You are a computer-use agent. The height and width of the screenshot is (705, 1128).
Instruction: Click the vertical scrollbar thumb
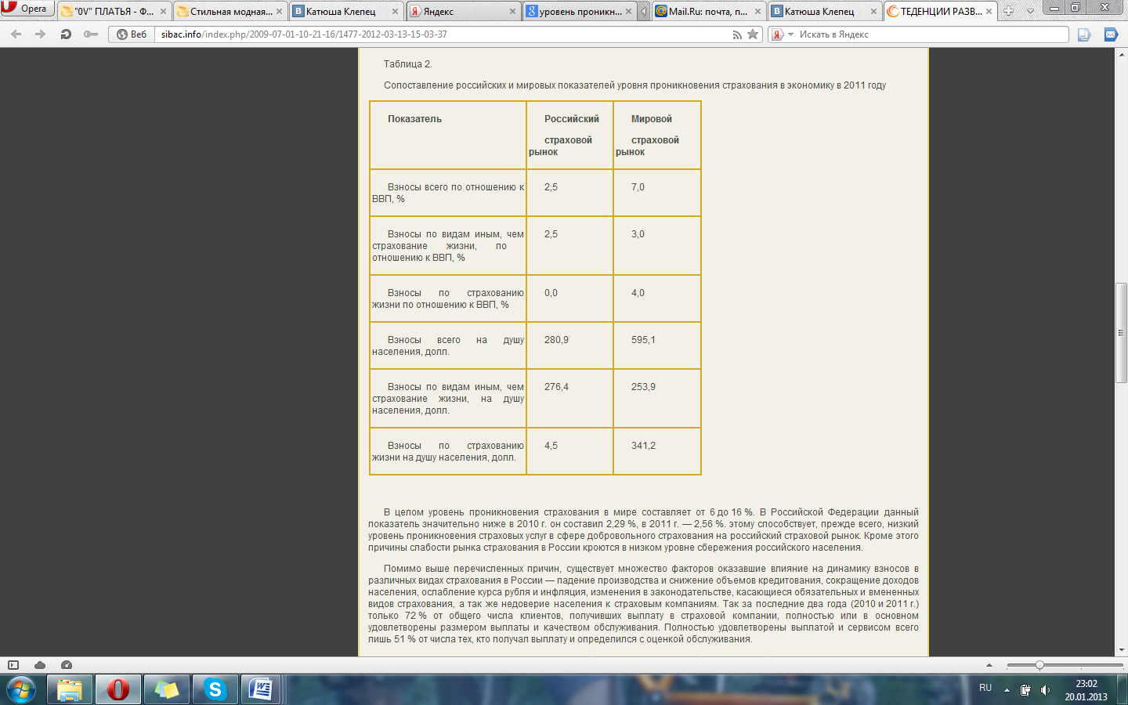click(x=1121, y=333)
